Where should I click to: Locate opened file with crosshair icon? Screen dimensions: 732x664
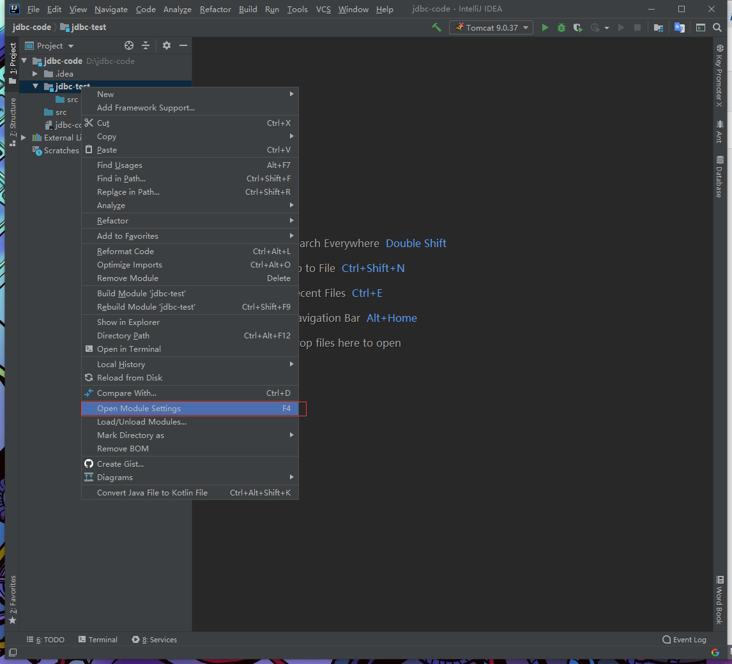click(x=129, y=45)
